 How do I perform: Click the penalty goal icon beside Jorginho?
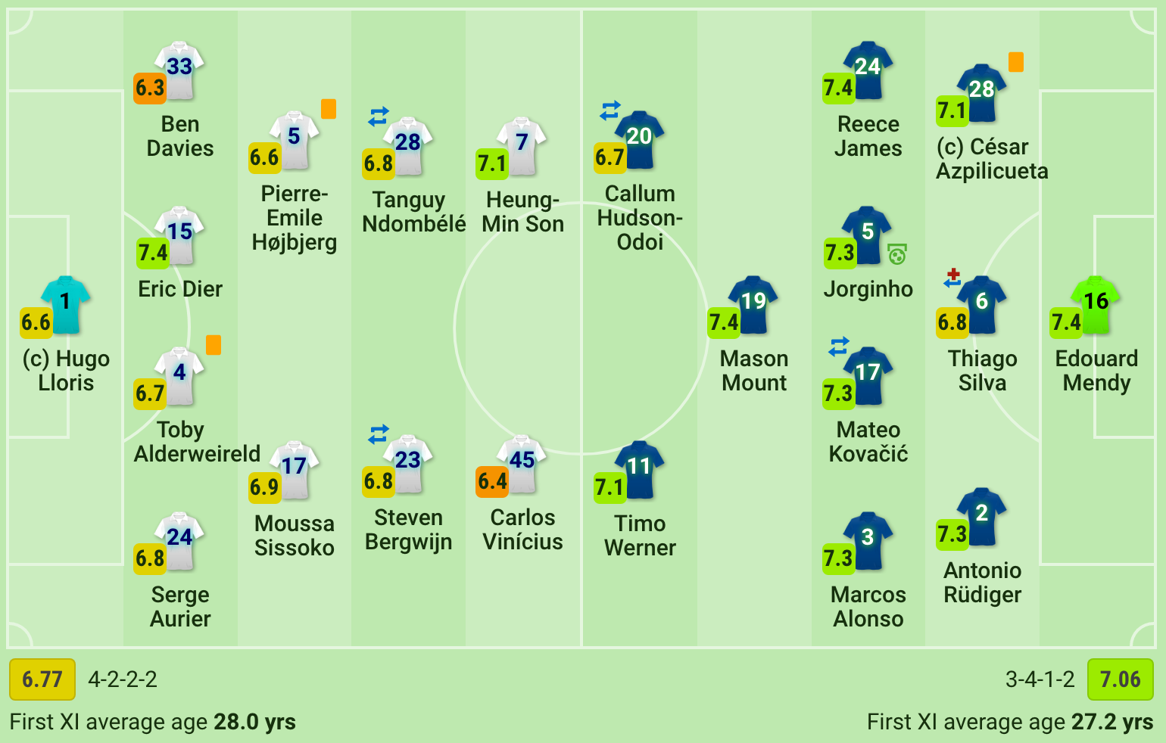(x=897, y=255)
